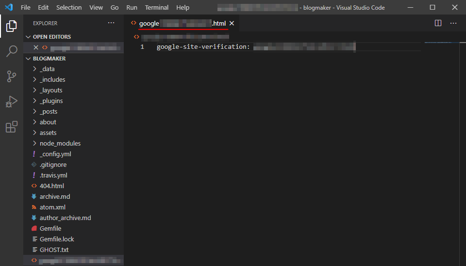Click the VS Code logo icon
The height and width of the screenshot is (266, 466).
(9, 7)
